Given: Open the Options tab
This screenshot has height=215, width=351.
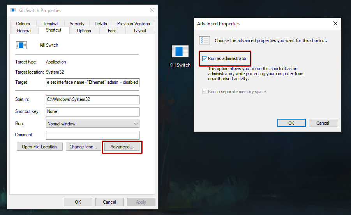Looking at the screenshot, I should pyautogui.click(x=84, y=31).
